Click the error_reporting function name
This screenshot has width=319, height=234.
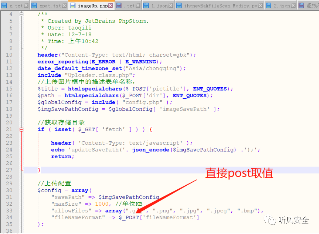(63, 62)
